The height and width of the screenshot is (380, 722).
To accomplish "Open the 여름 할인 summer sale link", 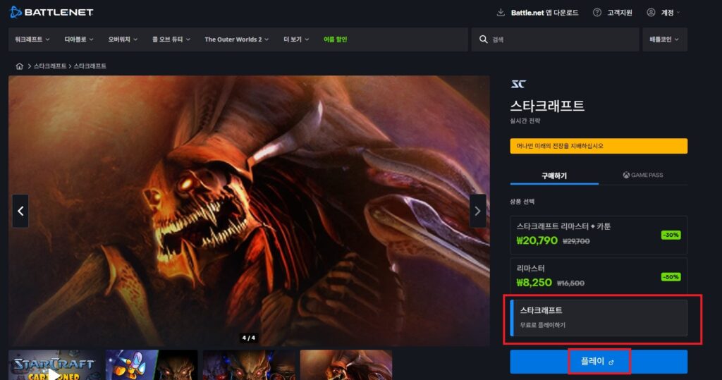I will 335,39.
